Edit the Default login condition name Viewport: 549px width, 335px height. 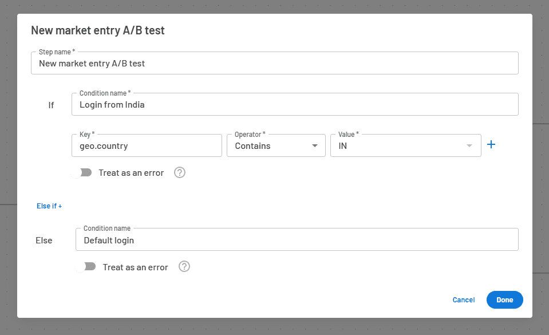point(297,239)
